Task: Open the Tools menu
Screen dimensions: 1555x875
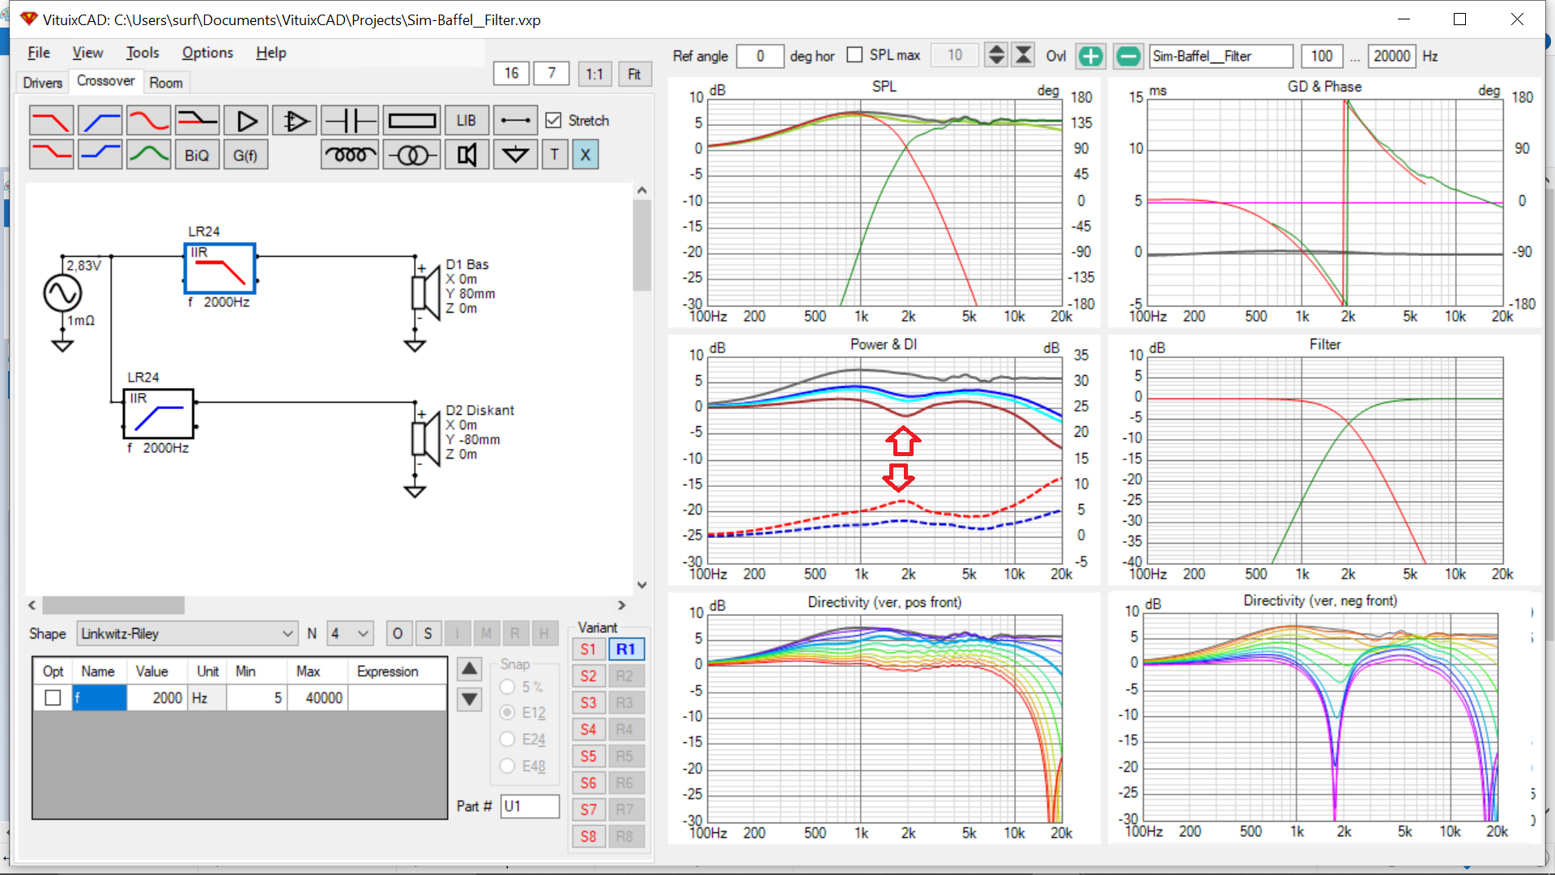Action: click(x=143, y=53)
